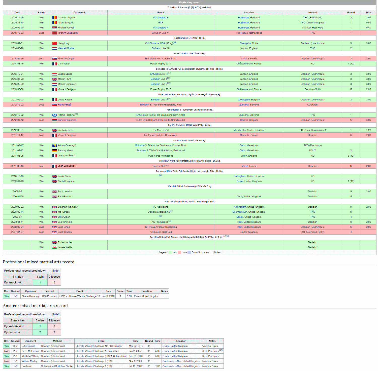This screenshot has width=378, height=371.
Task: Follow the Wendell Roche opponent link
Action: coord(66,48)
